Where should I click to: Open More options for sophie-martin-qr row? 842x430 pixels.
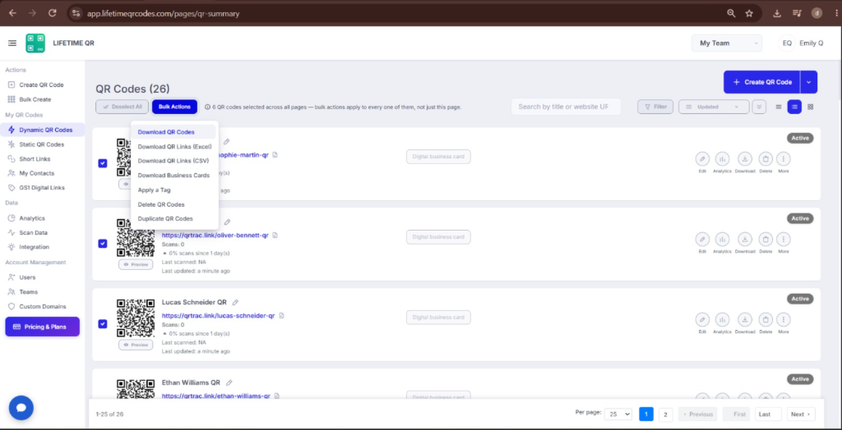[x=784, y=158]
